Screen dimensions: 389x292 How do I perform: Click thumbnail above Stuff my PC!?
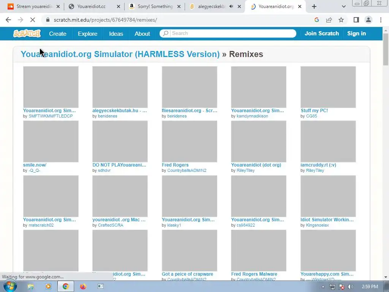pyautogui.click(x=328, y=87)
